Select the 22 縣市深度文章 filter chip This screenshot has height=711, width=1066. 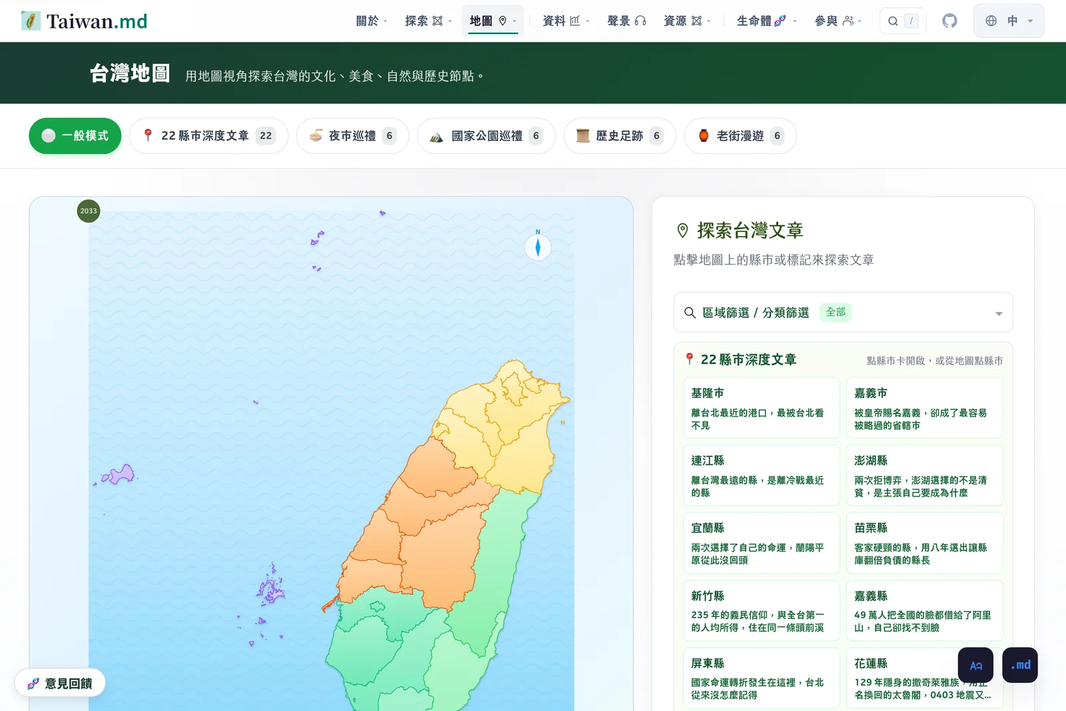(x=209, y=136)
